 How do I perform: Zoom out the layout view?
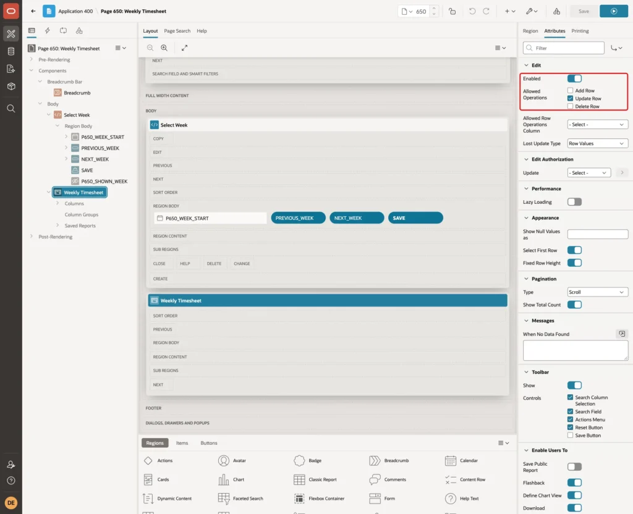click(x=150, y=48)
